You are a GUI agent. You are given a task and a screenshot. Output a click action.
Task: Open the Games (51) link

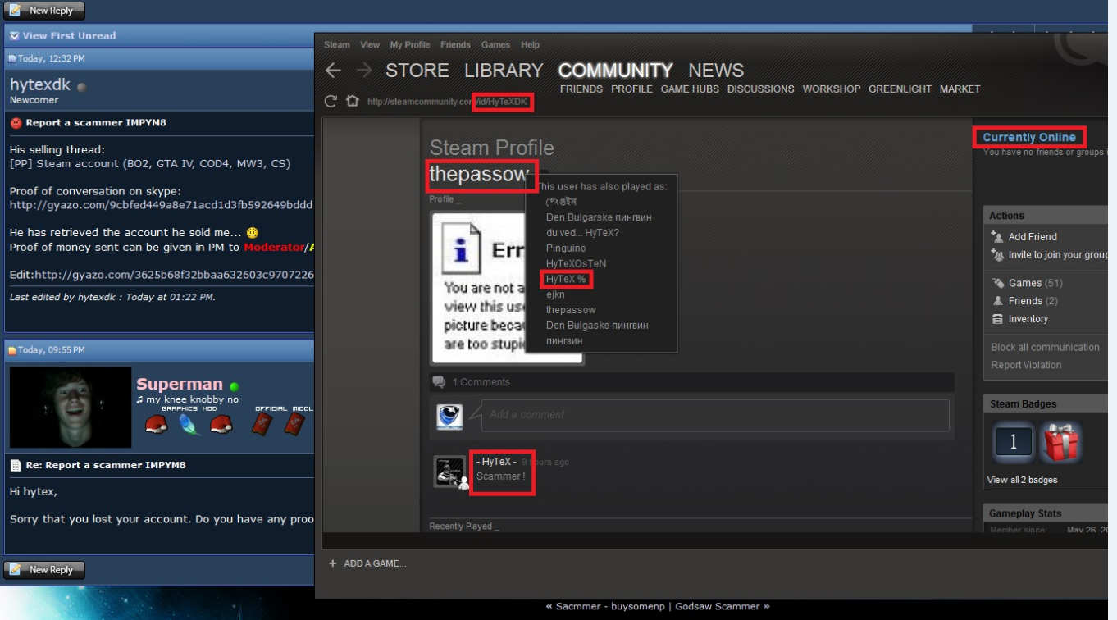point(1027,283)
